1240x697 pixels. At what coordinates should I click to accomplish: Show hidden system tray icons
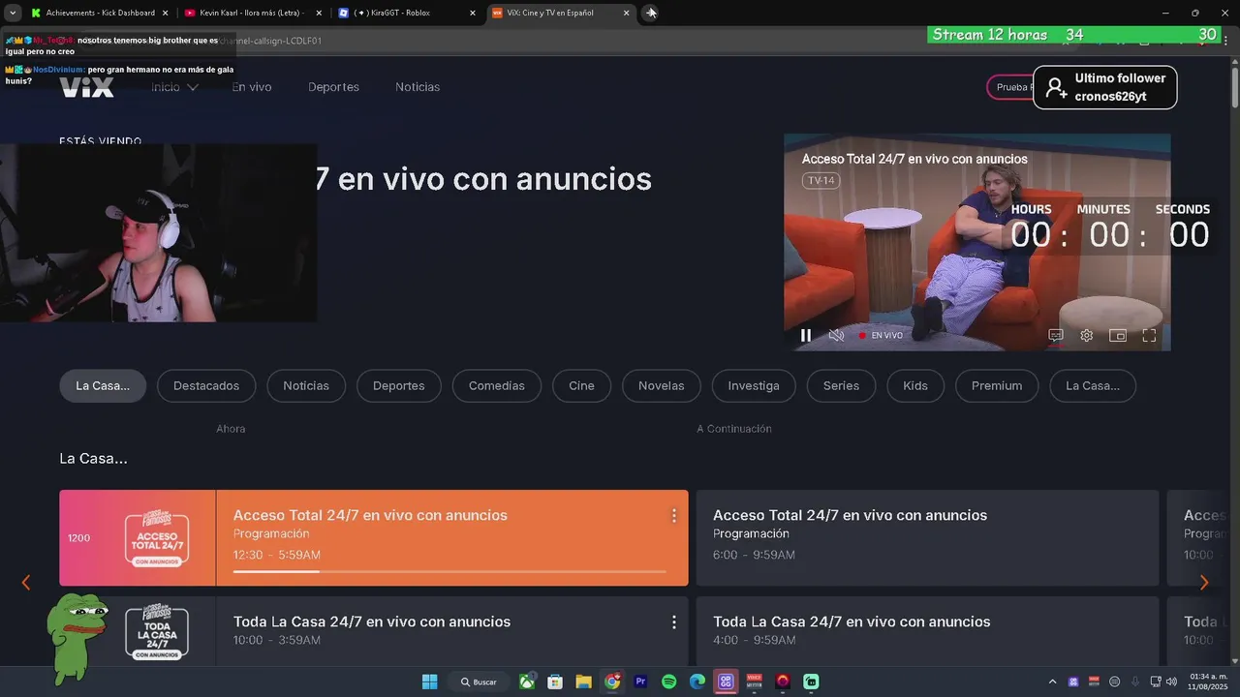pyautogui.click(x=1053, y=682)
